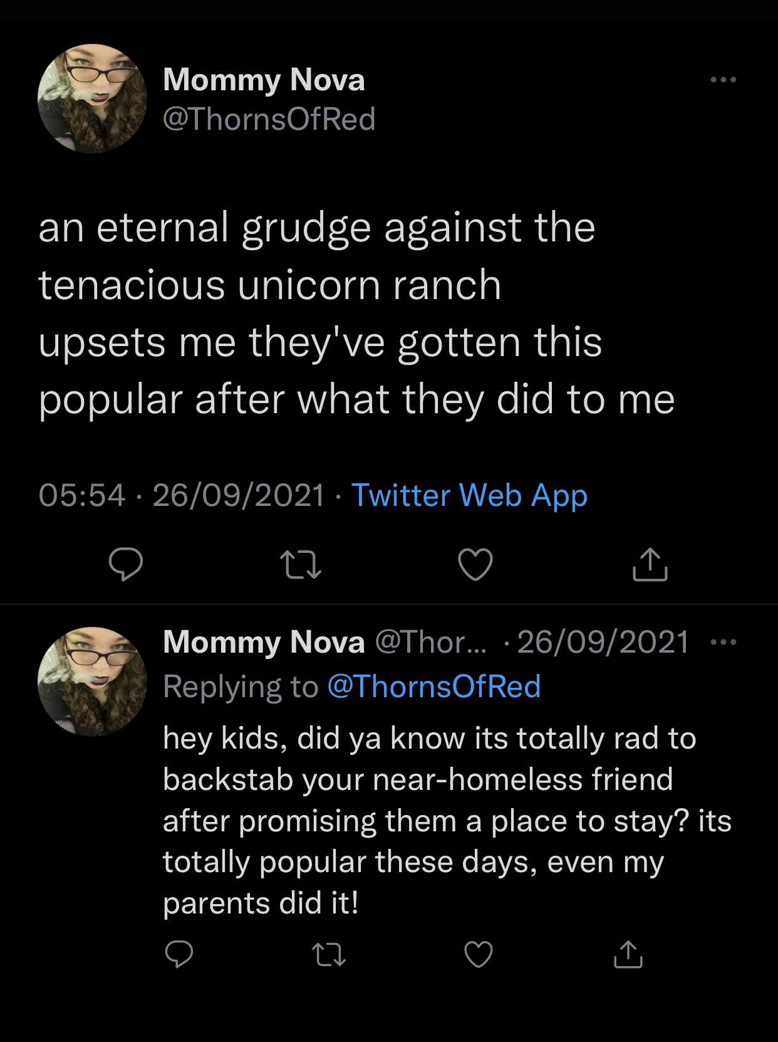Reply to the main tweet
Screen dimensions: 778x1042
click(x=126, y=564)
